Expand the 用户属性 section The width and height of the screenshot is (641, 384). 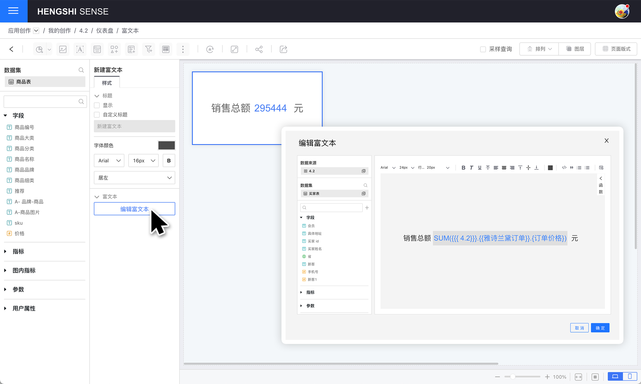5,308
